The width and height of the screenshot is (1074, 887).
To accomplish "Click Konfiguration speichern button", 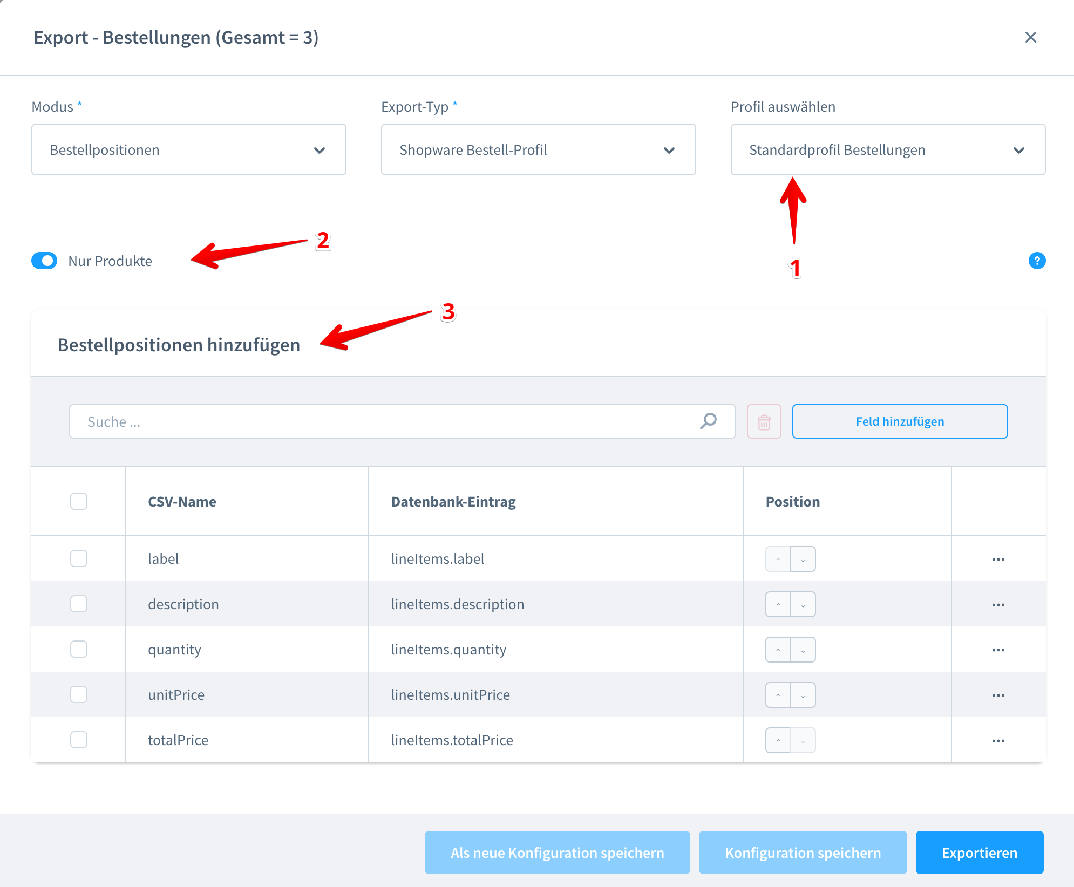I will click(803, 853).
